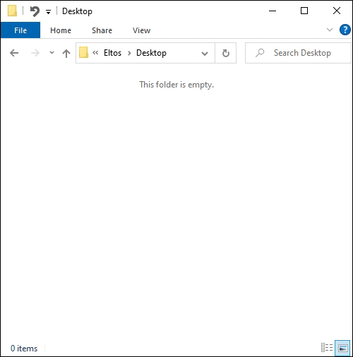Open the Home ribbon tab
The width and height of the screenshot is (353, 357).
pyautogui.click(x=61, y=30)
